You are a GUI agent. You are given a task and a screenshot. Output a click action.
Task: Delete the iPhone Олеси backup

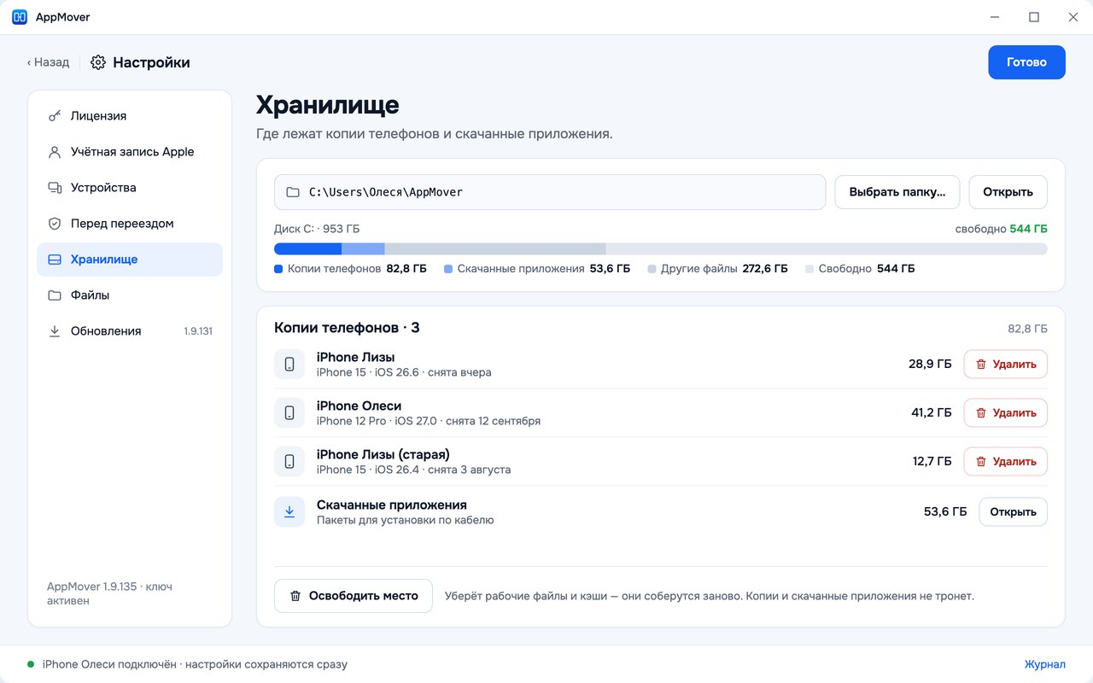(x=1005, y=413)
